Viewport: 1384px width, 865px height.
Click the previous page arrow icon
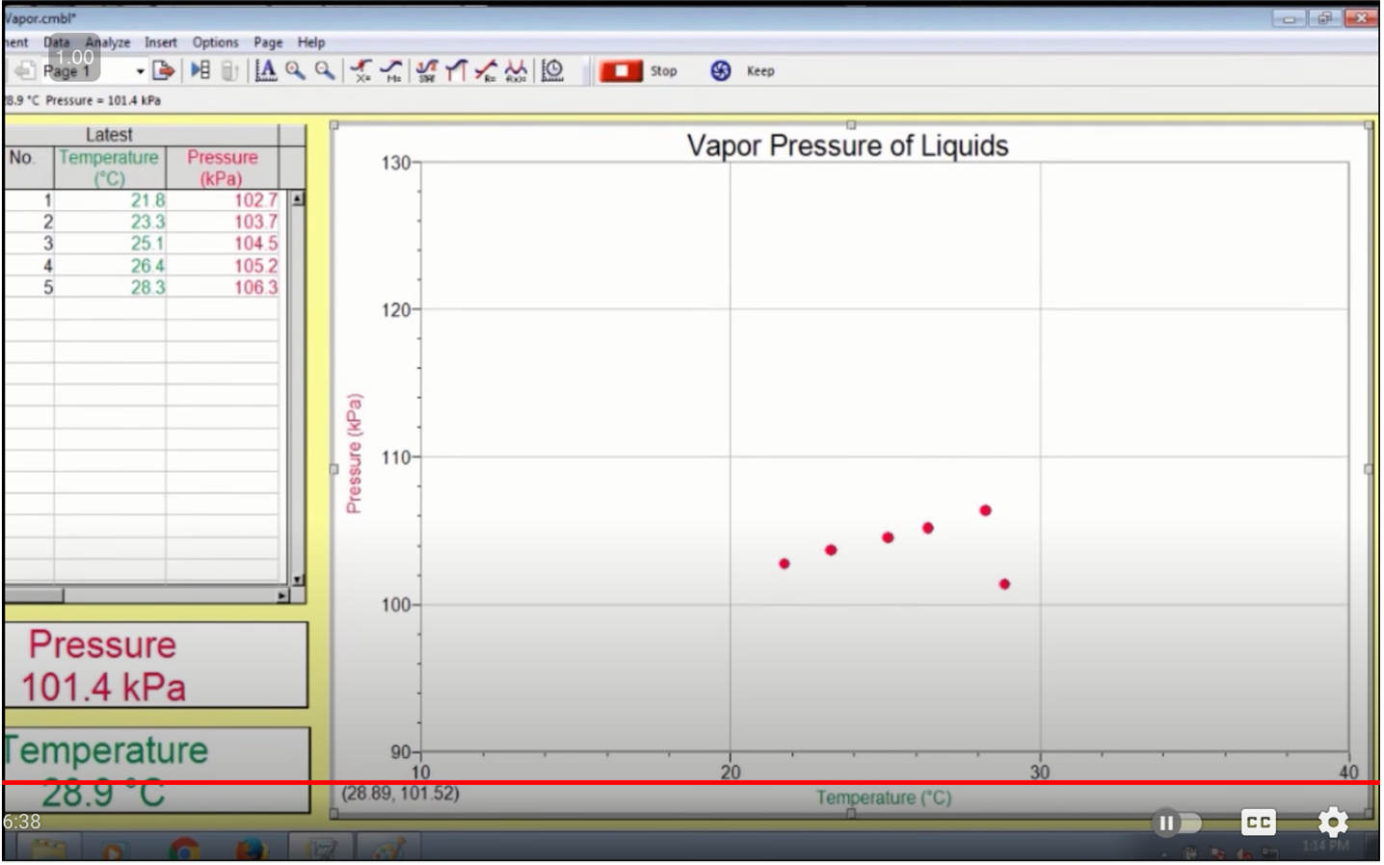click(24, 70)
